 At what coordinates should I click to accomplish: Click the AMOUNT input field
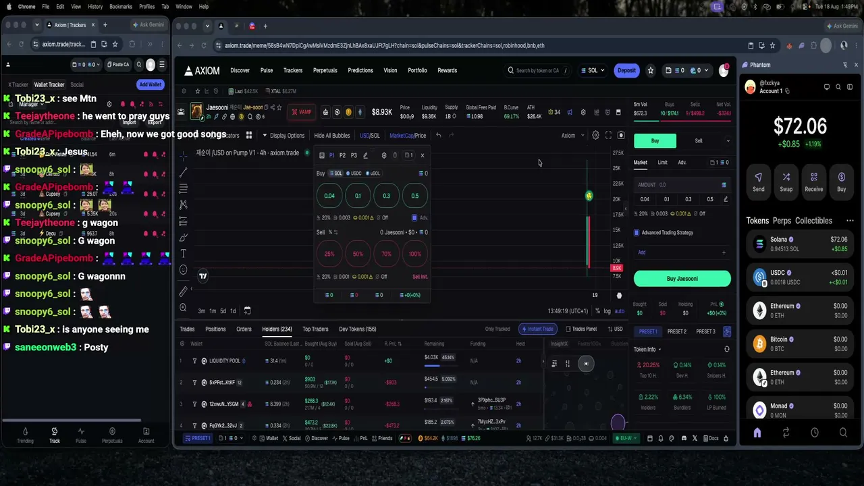pyautogui.click(x=682, y=185)
